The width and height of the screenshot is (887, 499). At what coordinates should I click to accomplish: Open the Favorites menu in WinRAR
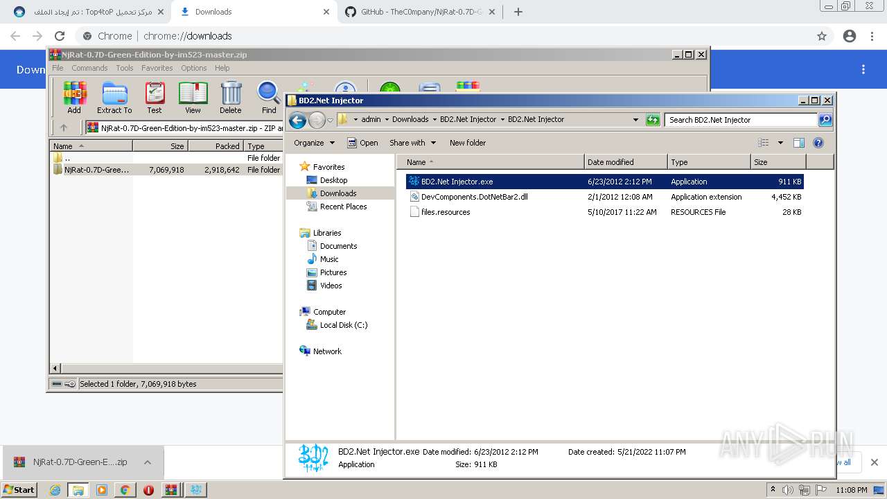click(157, 68)
